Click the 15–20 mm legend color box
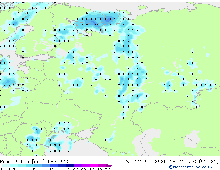The image size is (220, 170). [x=54, y=165]
